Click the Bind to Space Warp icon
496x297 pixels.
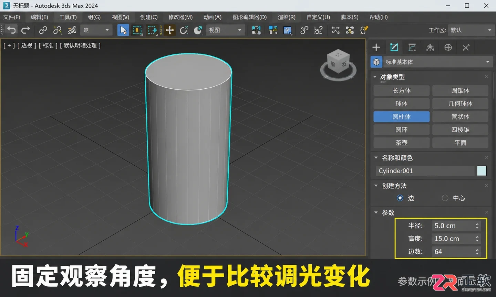(x=72, y=30)
